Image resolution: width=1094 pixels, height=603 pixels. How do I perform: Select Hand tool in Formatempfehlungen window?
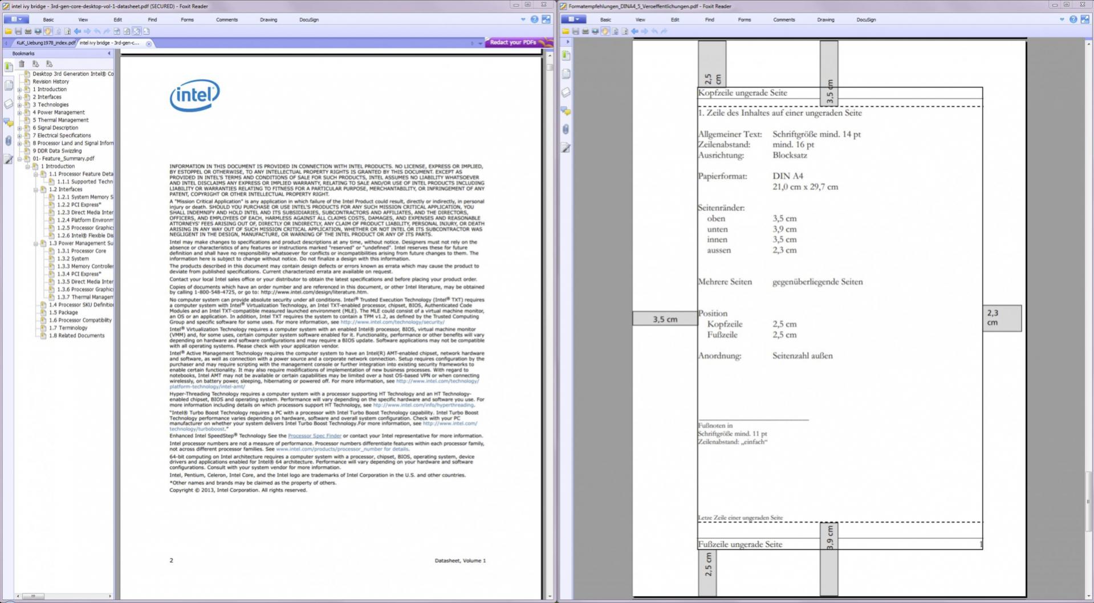(605, 31)
